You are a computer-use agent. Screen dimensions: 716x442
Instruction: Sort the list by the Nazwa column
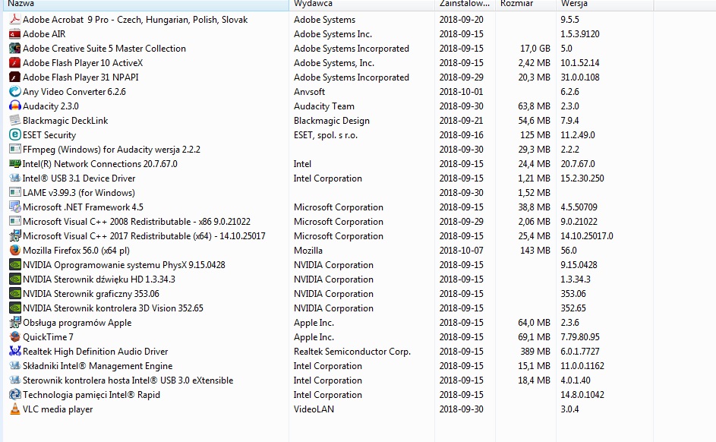tap(146, 4)
